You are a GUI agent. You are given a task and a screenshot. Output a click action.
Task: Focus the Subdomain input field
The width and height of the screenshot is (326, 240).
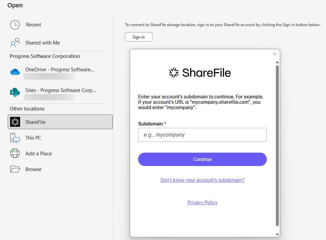(x=202, y=135)
